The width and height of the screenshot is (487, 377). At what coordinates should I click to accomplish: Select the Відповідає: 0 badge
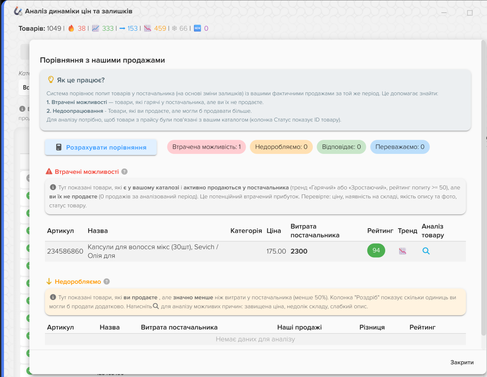click(341, 147)
